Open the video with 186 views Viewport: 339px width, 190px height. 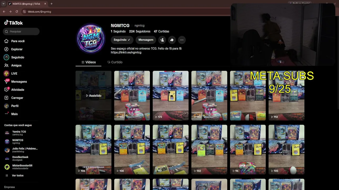(x=209, y=96)
